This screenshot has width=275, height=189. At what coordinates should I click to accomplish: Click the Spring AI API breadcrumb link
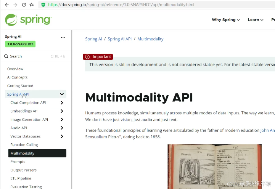(120, 39)
